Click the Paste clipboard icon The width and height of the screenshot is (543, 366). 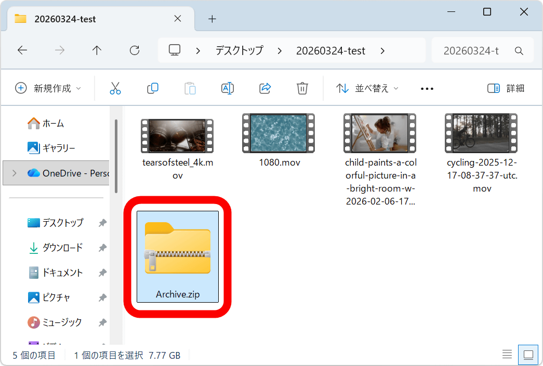click(x=190, y=88)
